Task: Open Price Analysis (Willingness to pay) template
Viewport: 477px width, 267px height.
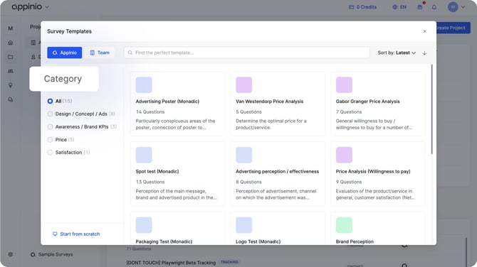Action: click(x=378, y=174)
